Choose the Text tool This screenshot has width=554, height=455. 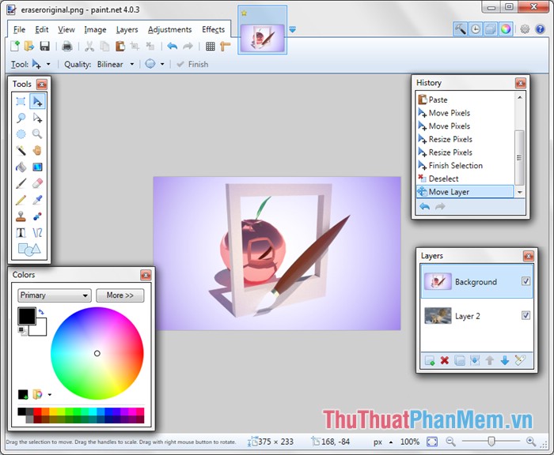(x=21, y=233)
